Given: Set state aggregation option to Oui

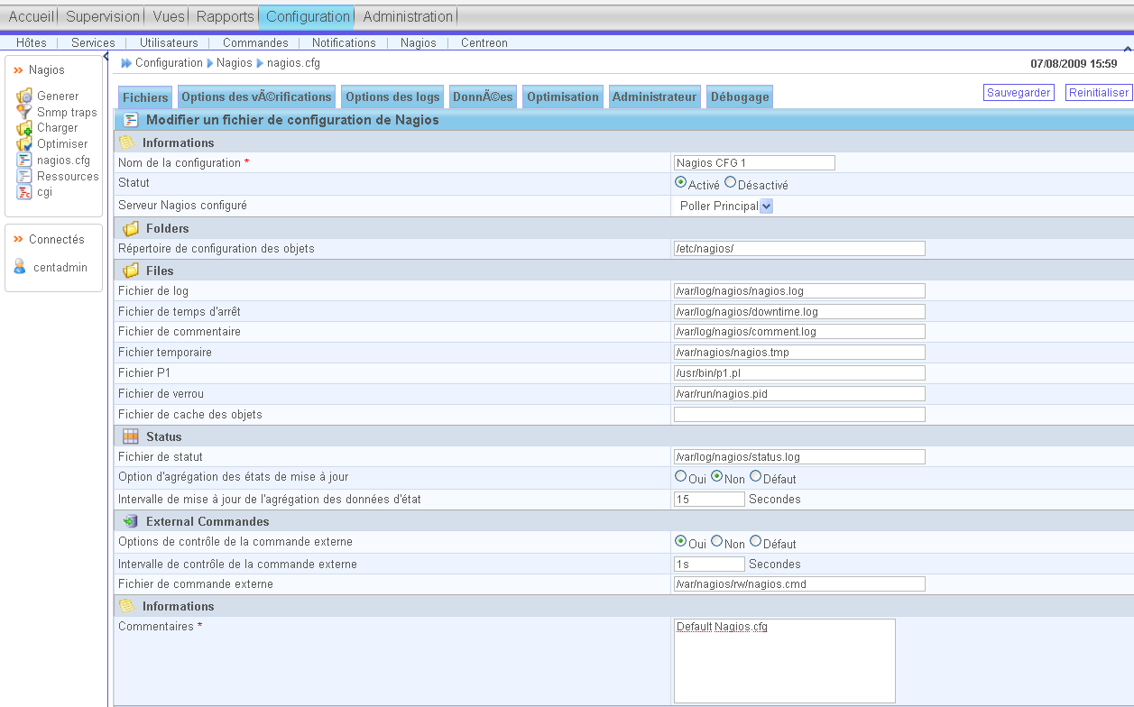Looking at the screenshot, I should click(680, 476).
